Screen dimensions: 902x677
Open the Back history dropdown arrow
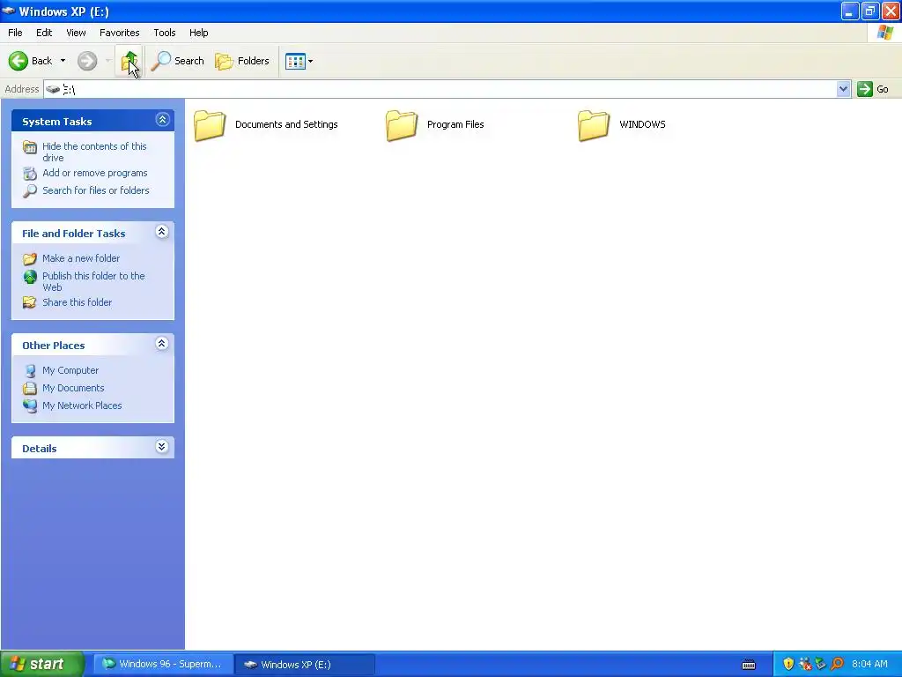point(63,61)
